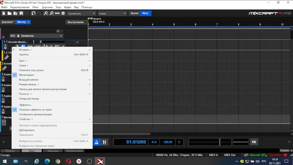Expand the Полосы submenu
The image size is (293, 165).
click(x=52, y=94)
